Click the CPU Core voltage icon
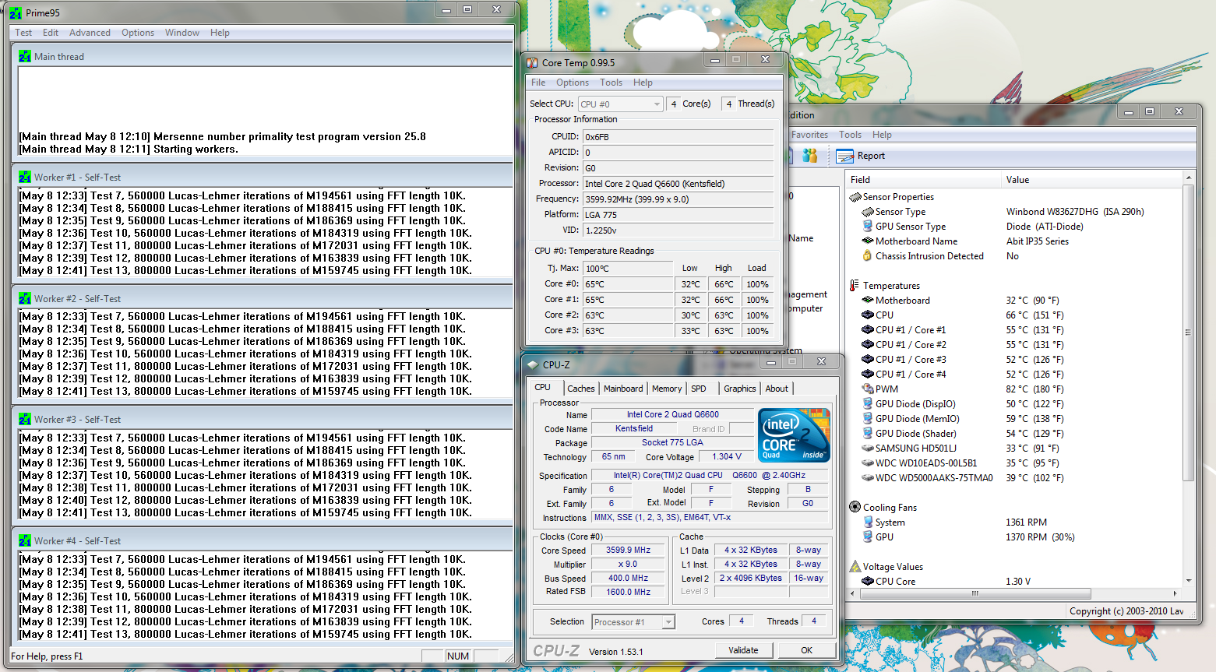1216x672 pixels. tap(868, 581)
